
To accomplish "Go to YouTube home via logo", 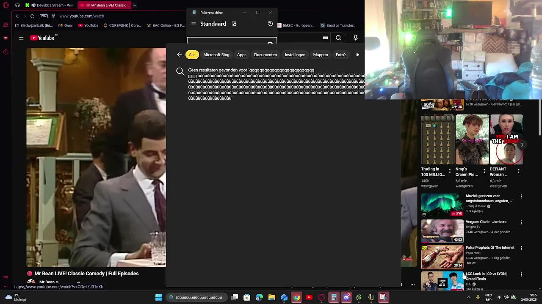I will pos(42,38).
